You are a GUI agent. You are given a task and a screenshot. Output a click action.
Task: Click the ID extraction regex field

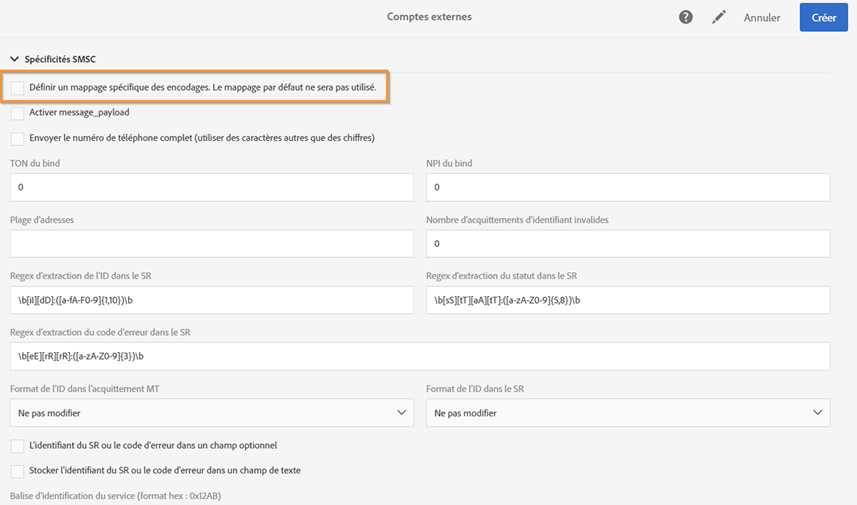(212, 300)
